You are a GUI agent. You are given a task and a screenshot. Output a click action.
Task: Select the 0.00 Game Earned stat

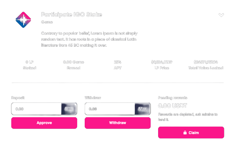coord(73,65)
